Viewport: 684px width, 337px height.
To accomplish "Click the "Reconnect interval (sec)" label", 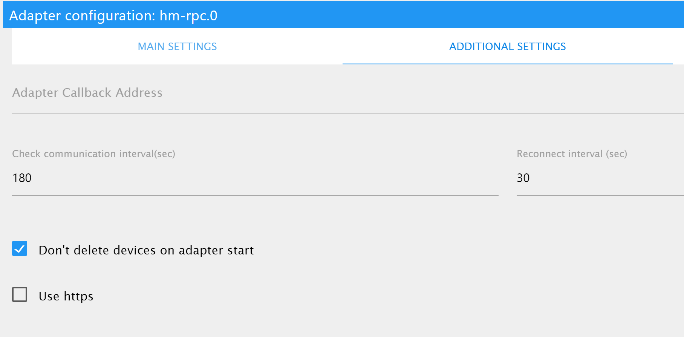I will coord(572,154).
